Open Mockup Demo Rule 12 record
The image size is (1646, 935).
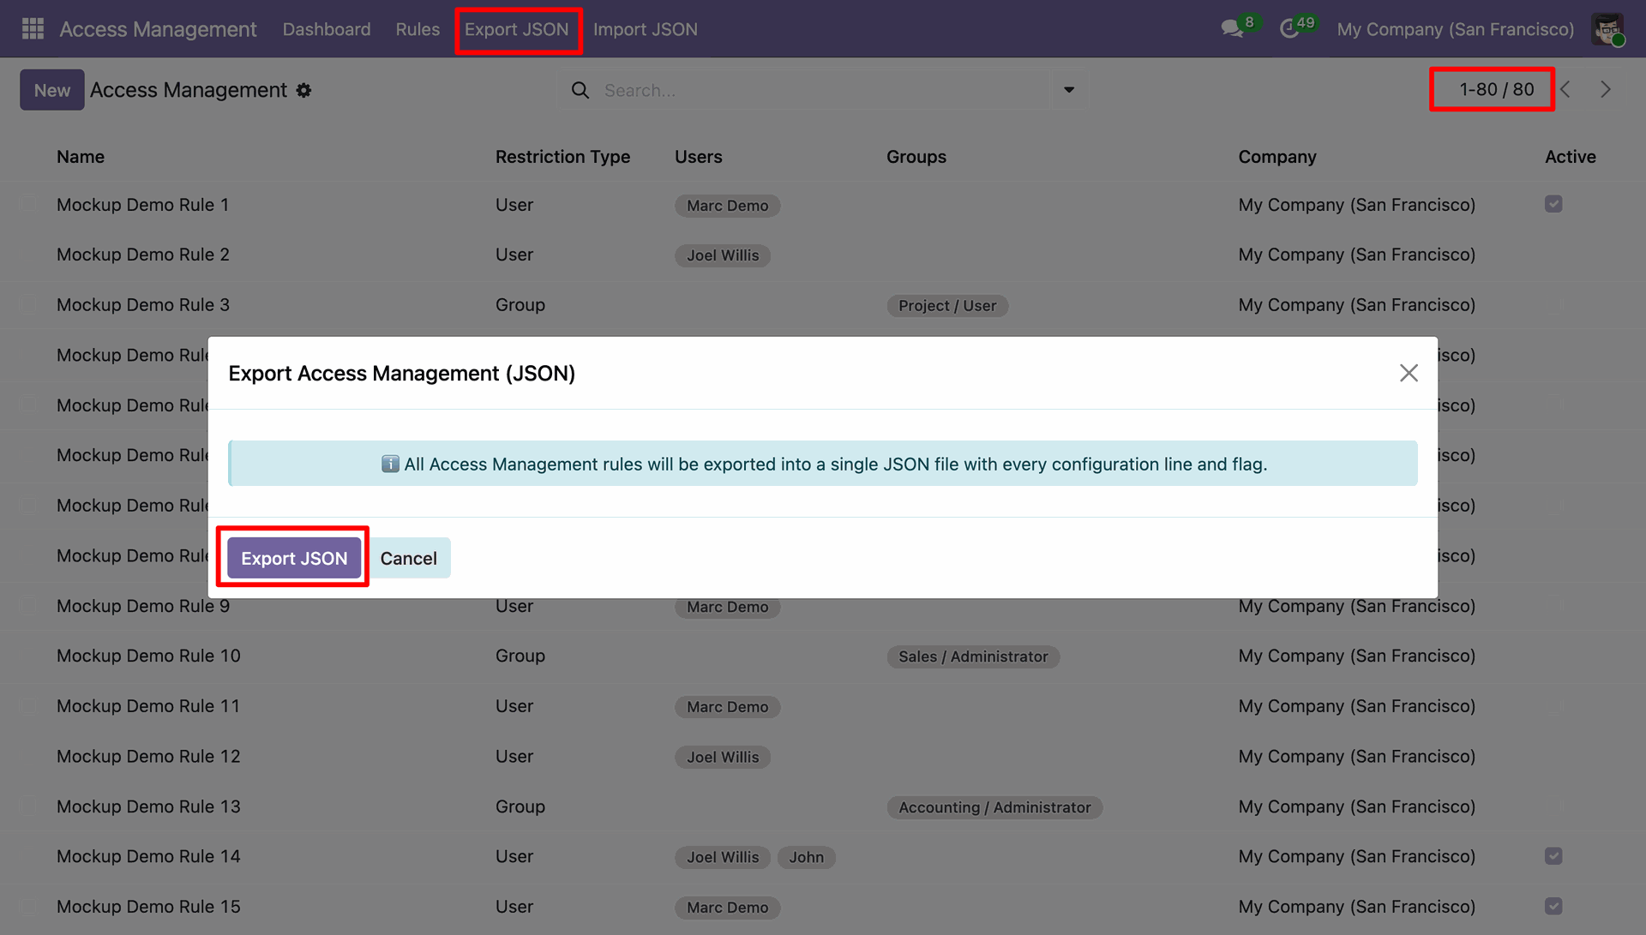click(x=148, y=757)
